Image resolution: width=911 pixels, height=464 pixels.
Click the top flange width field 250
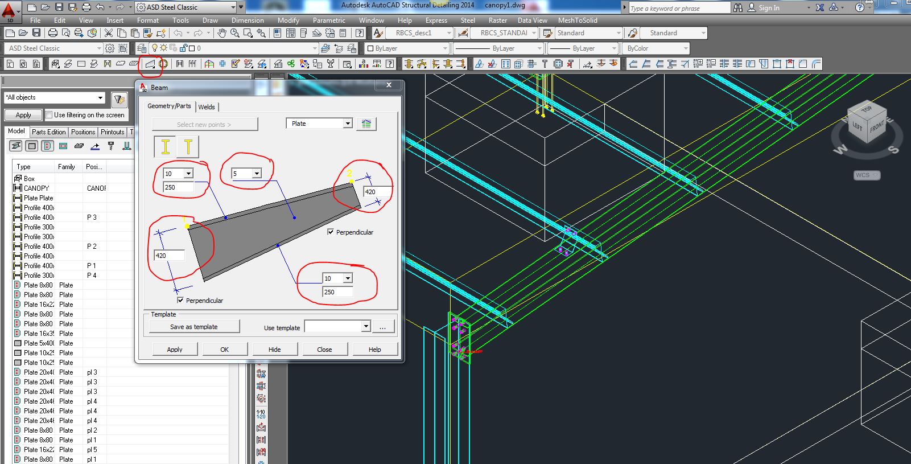tap(179, 187)
